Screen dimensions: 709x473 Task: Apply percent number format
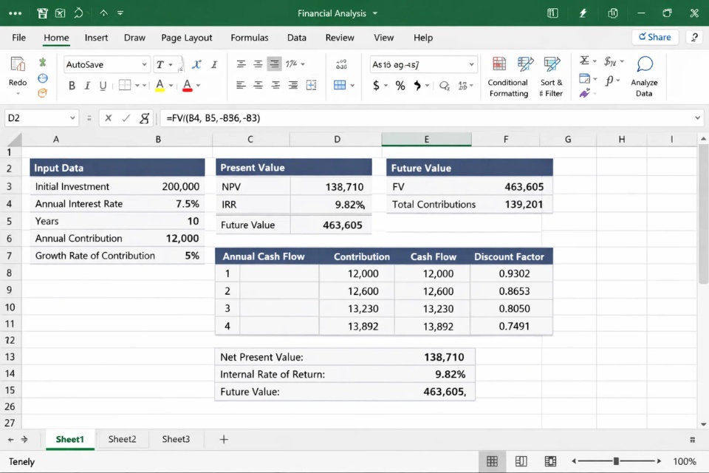[400, 86]
